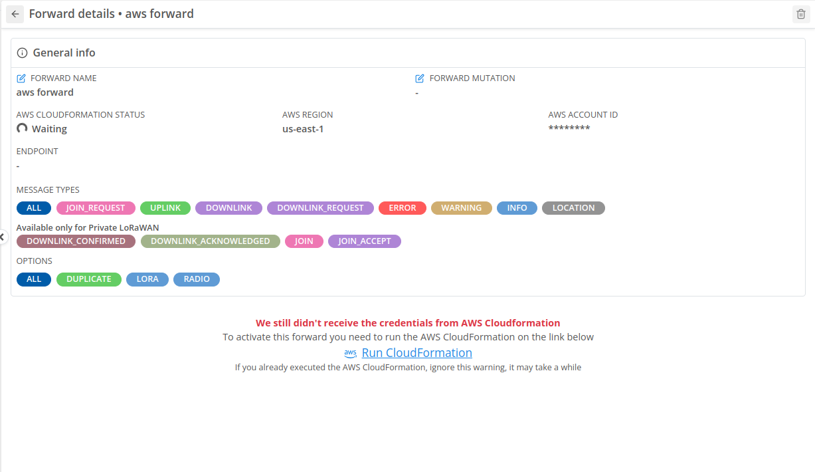This screenshot has height=472, width=815.
Task: Toggle the LOCATION message type
Action: point(574,208)
